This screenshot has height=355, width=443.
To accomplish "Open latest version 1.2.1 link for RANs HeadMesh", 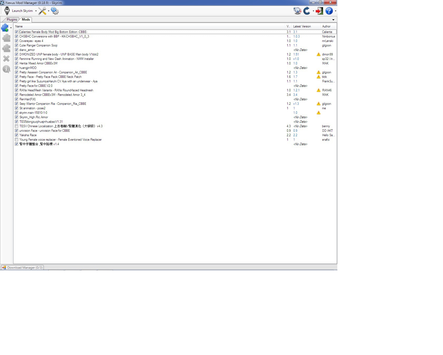I will pos(296,90).
